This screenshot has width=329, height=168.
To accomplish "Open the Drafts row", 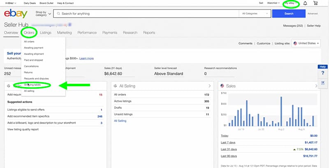I will (161, 108).
